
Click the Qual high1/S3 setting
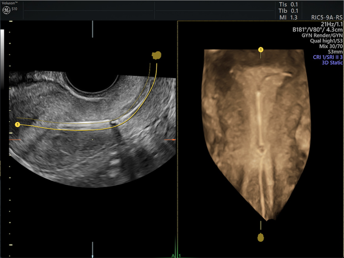click(x=326, y=41)
